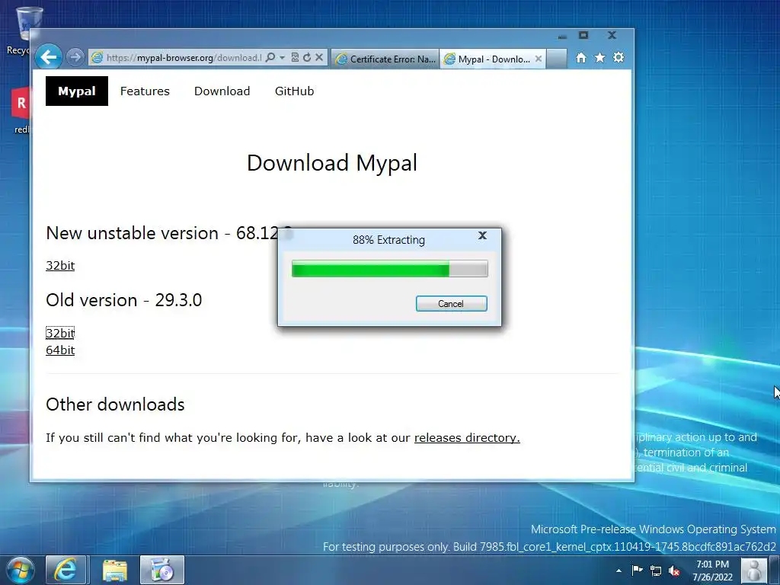Refresh the page with reload icon
780x585 pixels.
click(x=307, y=58)
